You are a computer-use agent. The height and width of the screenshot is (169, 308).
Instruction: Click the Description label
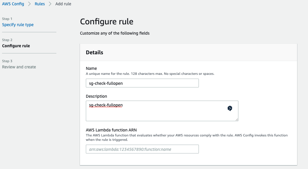click(96, 96)
